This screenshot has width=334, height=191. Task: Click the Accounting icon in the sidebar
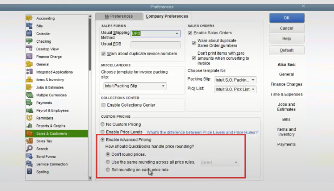[x=29, y=19]
